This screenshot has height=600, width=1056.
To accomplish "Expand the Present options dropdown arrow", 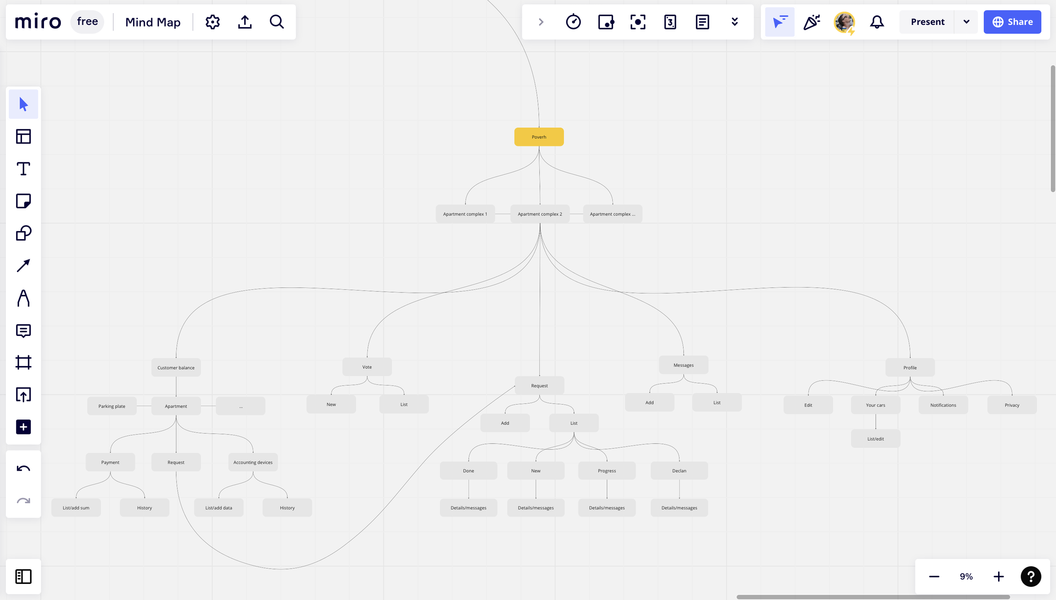I will (966, 22).
